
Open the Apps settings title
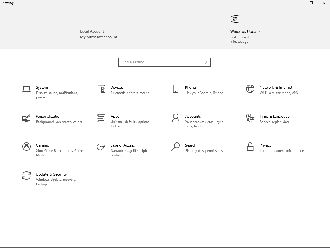(115, 116)
